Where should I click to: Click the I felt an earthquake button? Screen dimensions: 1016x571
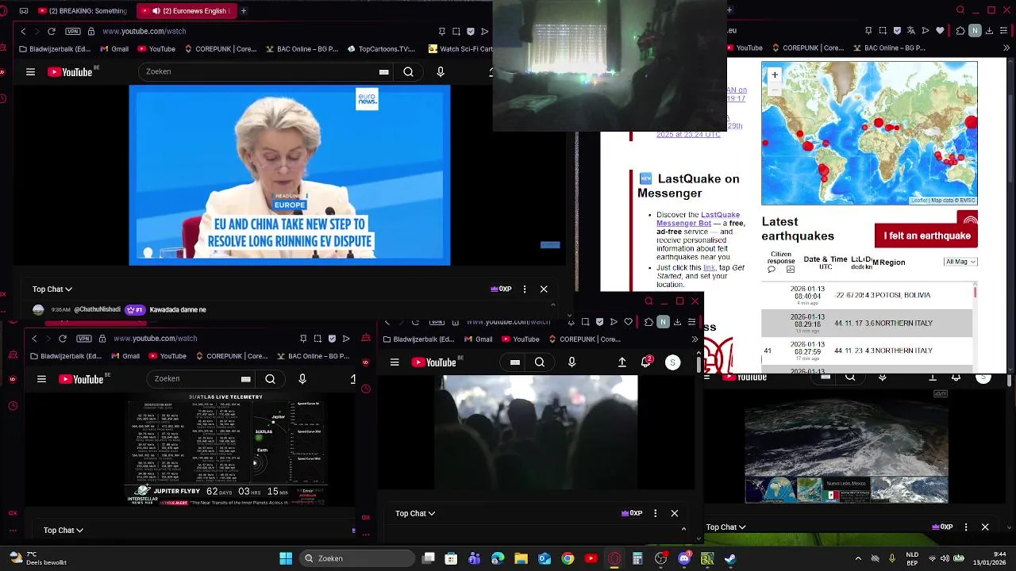pyautogui.click(x=926, y=236)
